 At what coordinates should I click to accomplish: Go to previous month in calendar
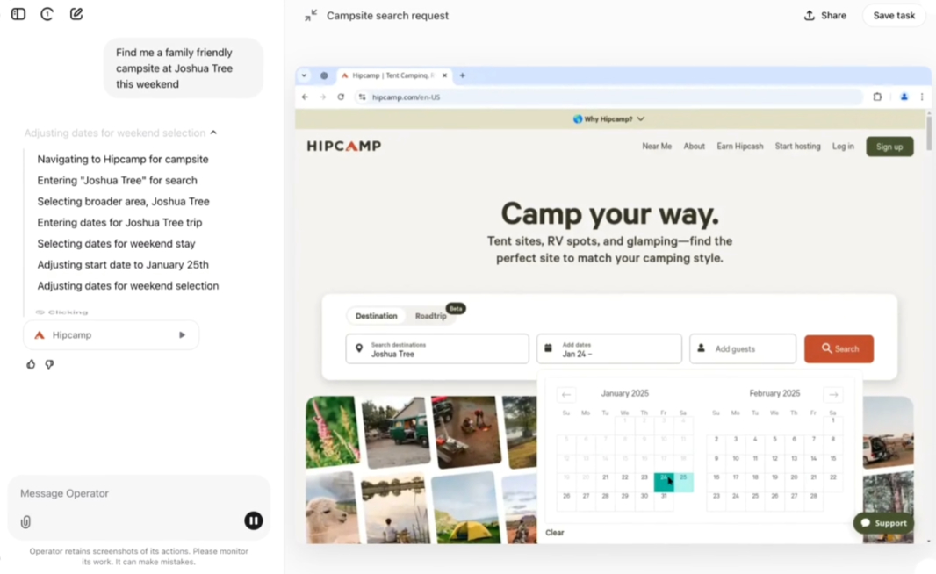pos(565,394)
